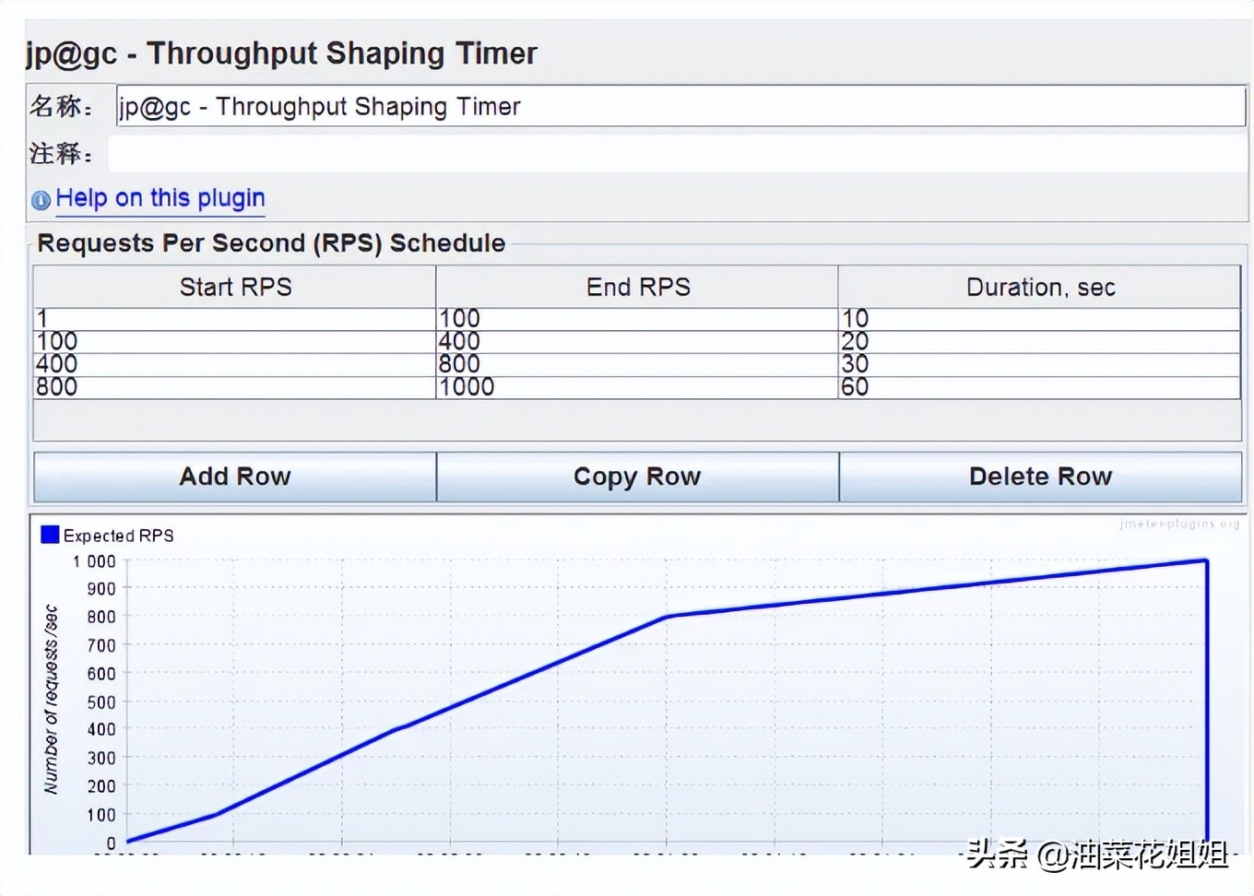This screenshot has height=896, width=1254.
Task: Select End RPS cell with value 400
Action: point(637,342)
